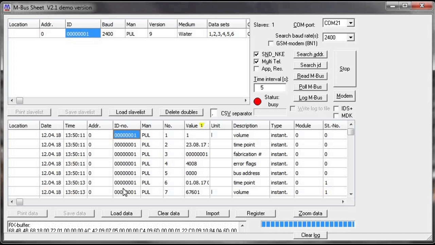Image resolution: width=435 pixels, height=245 pixels.
Task: Click the slave list horizontal scrollbar right arrow
Action: point(246,101)
